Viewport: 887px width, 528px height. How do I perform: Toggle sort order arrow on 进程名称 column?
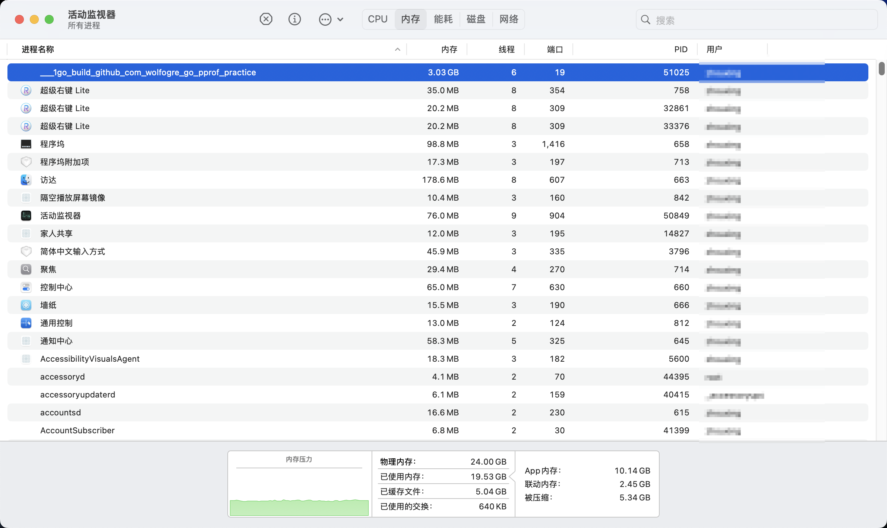point(398,49)
